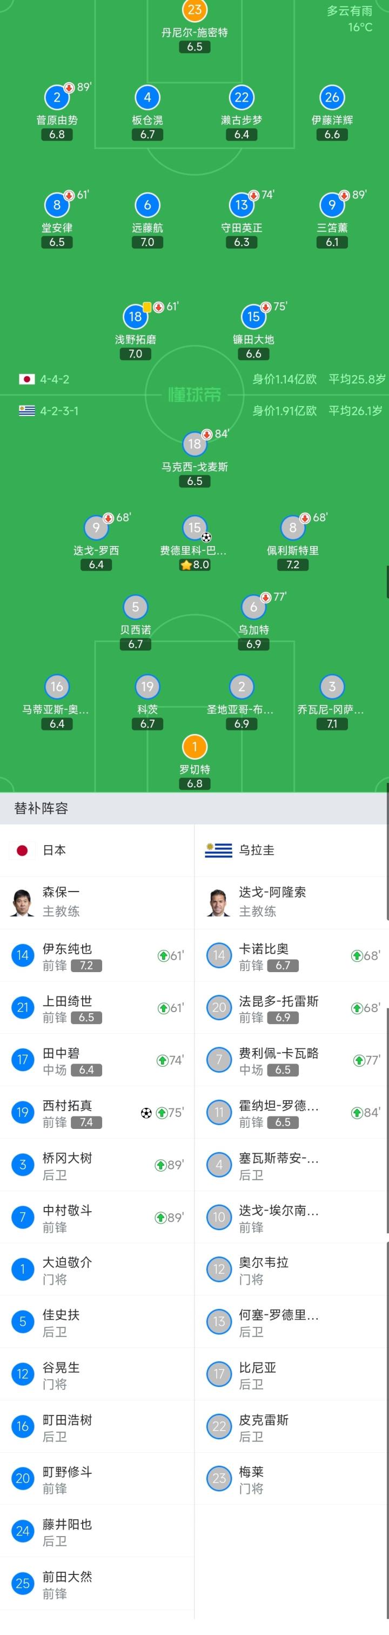Tap 马克西-戈麦斯 number 18 Uruguay forward icon

194,444
